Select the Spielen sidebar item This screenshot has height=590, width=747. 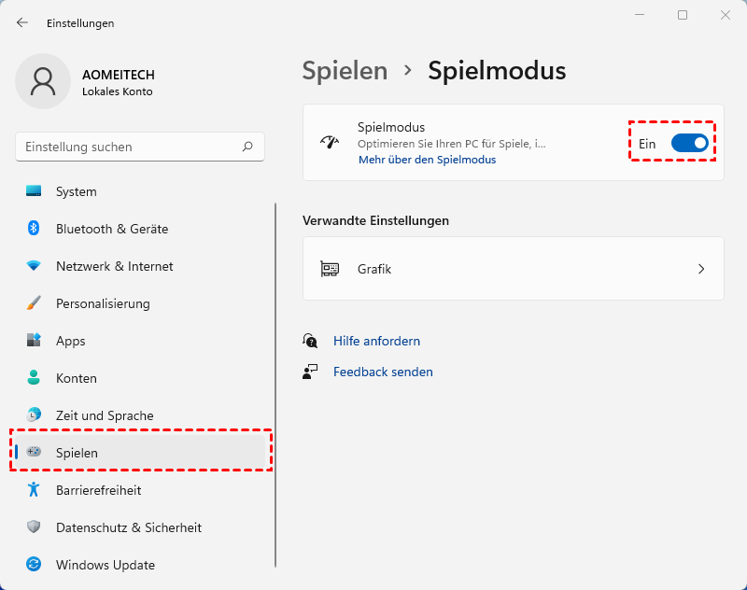click(78, 453)
